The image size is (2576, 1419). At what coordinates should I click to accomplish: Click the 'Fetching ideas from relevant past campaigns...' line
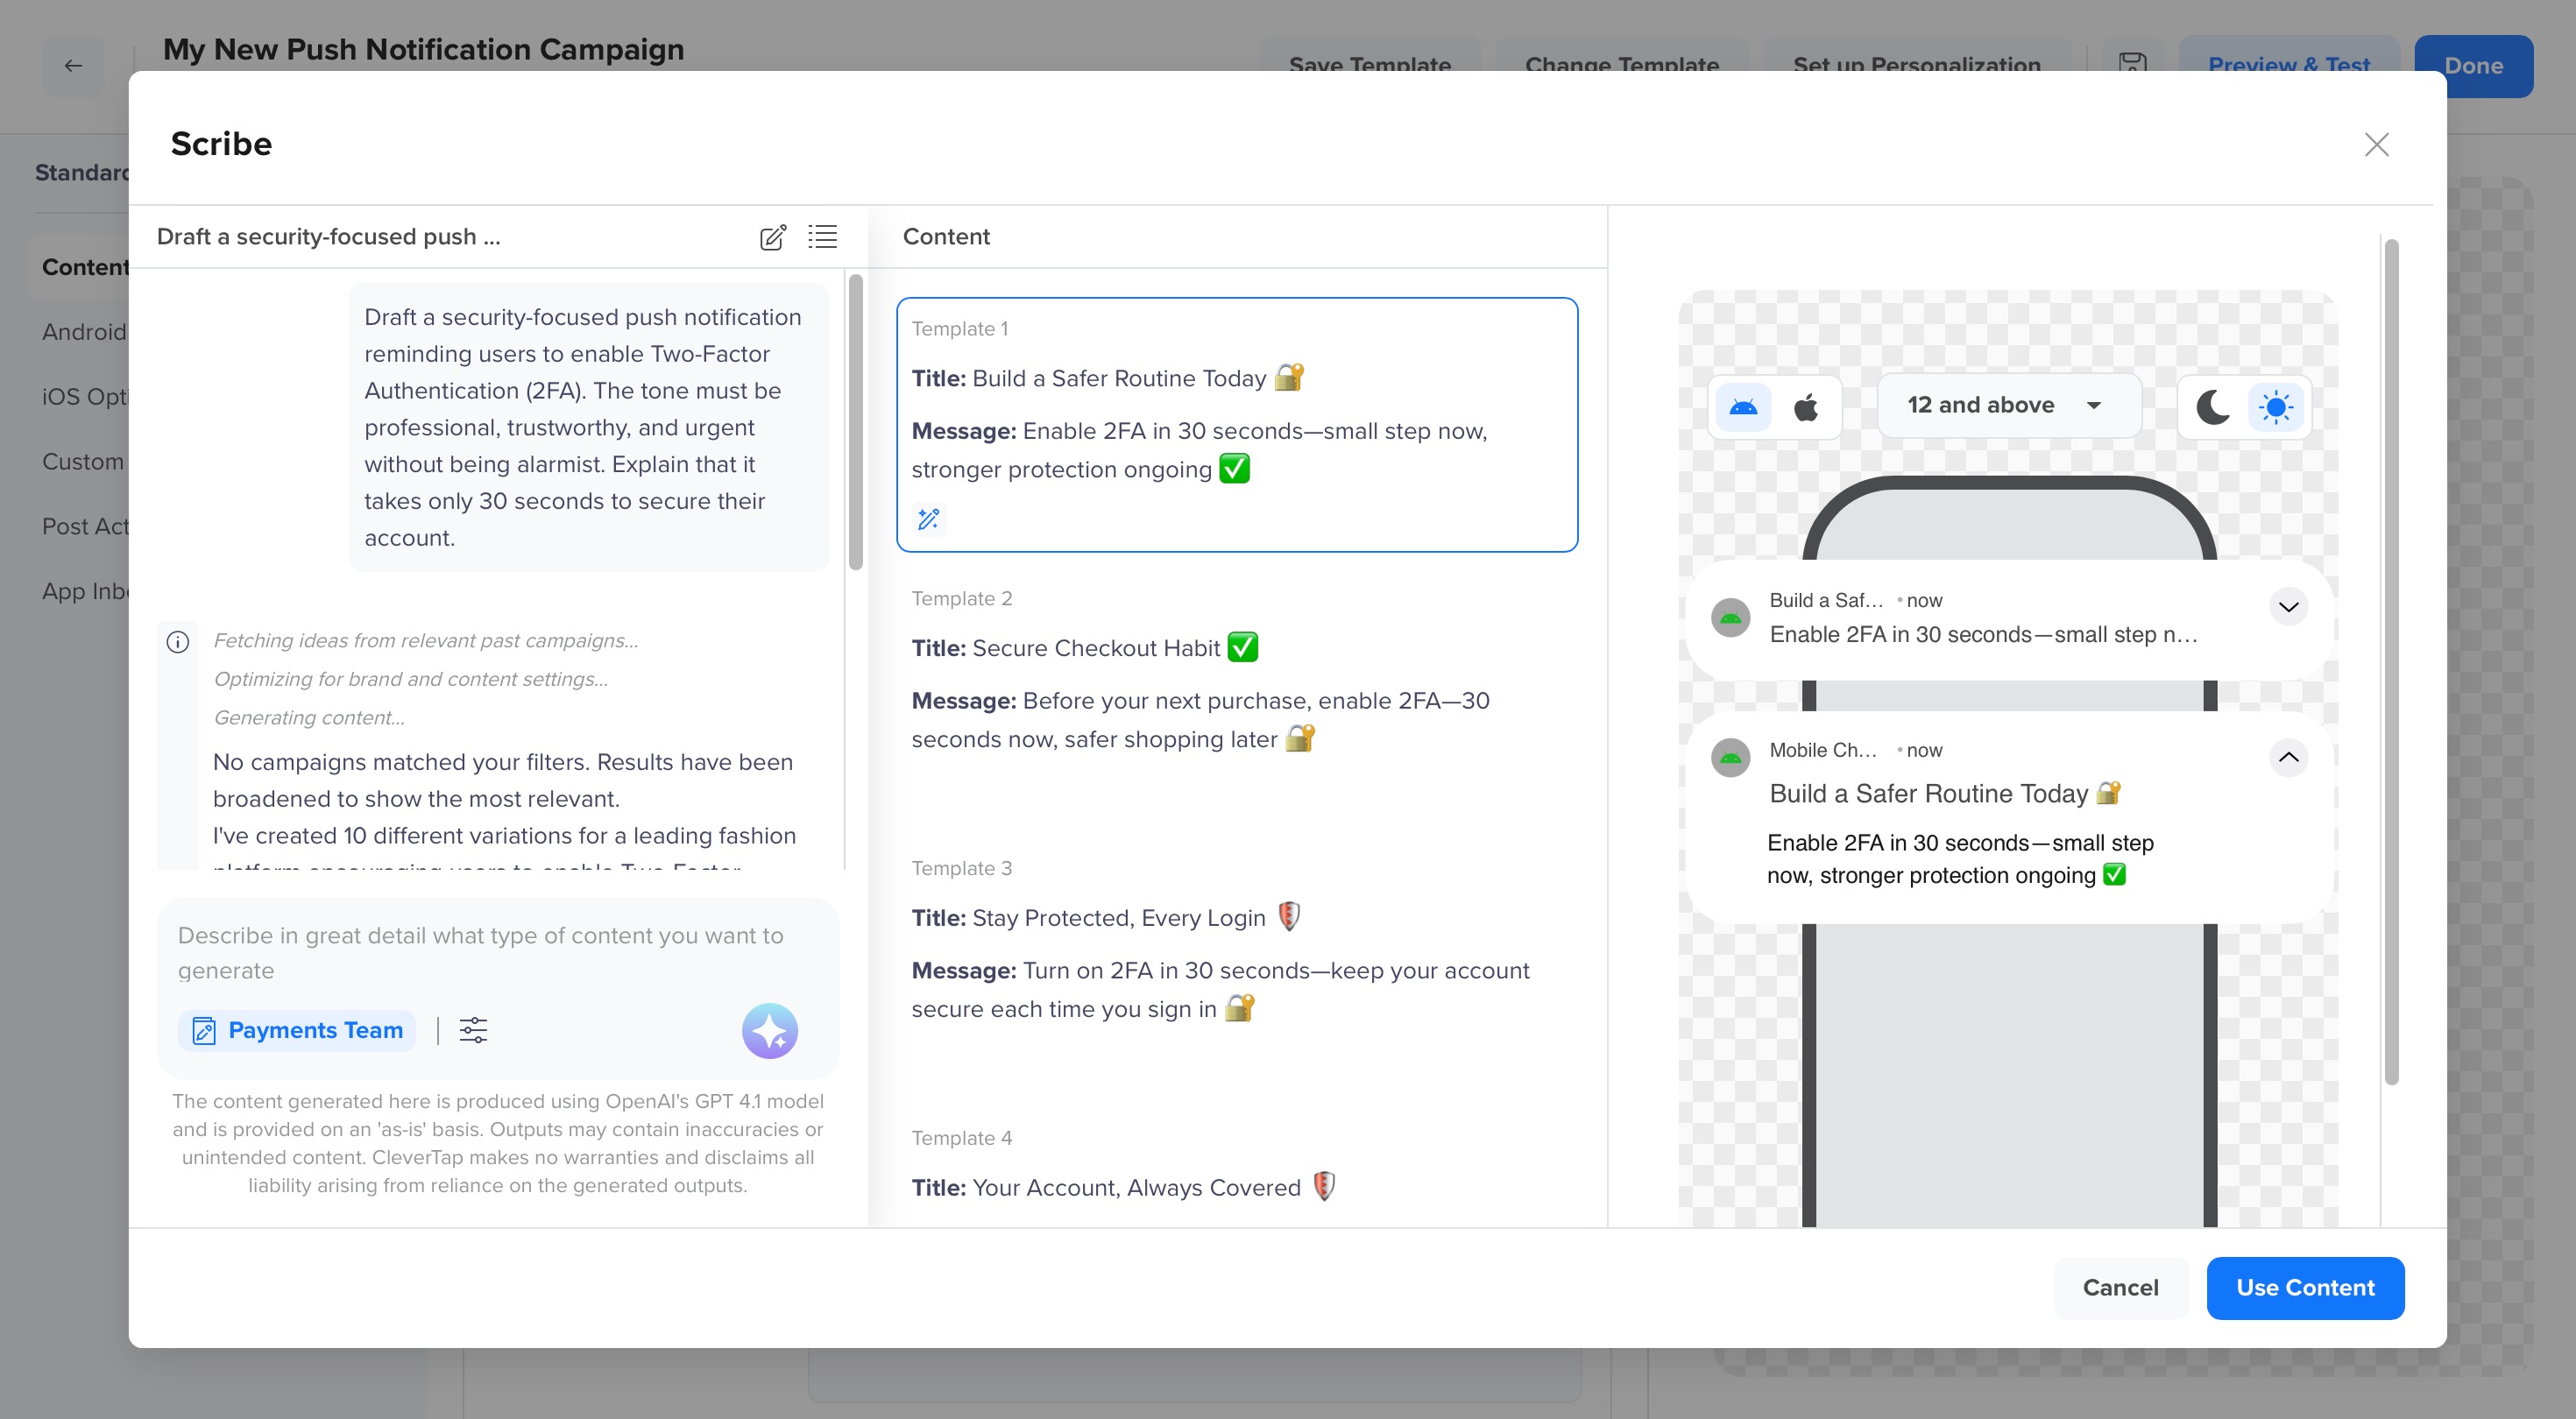click(x=426, y=641)
